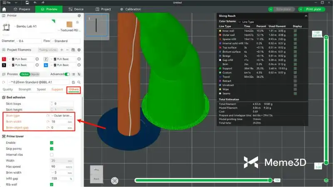Click the Home icon in top bar
The image size is (333, 187).
click(4, 9)
